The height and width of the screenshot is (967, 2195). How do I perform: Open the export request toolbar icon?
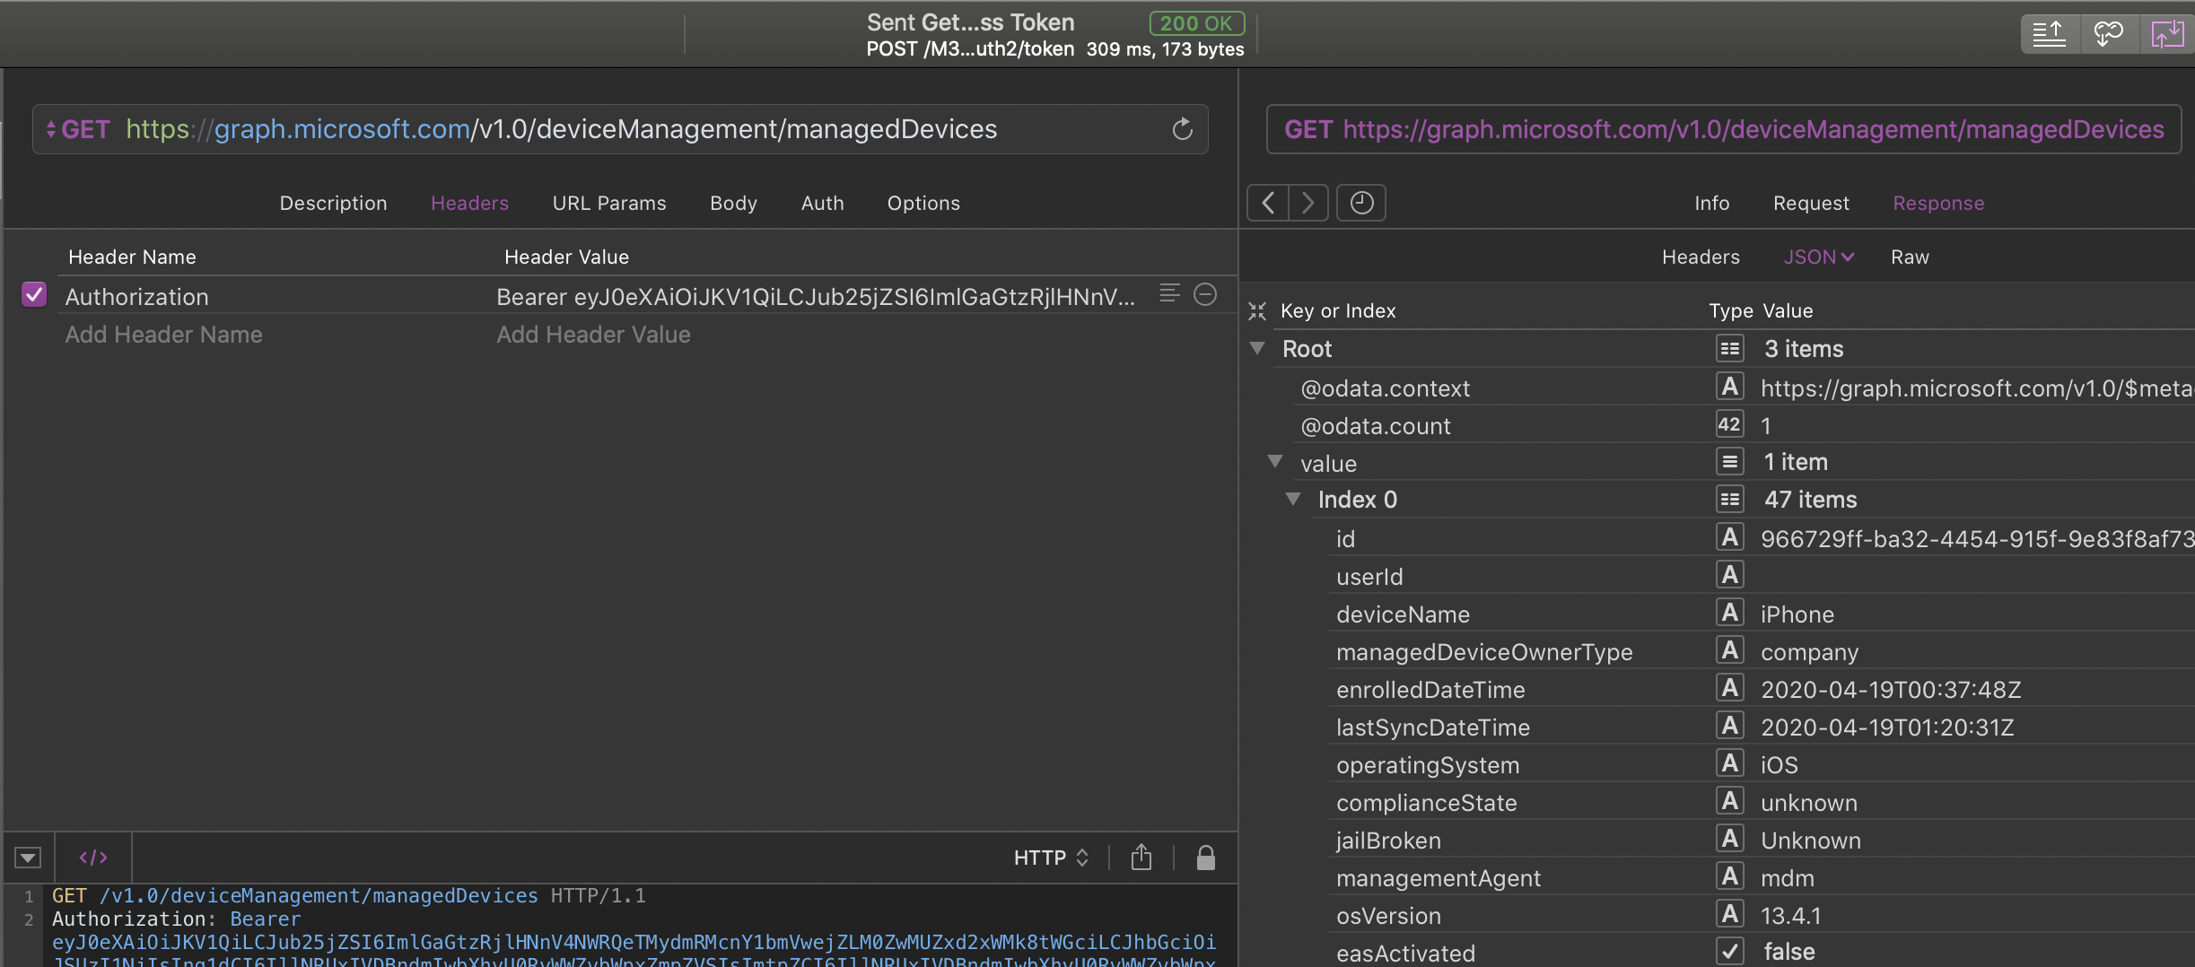tap(2050, 34)
